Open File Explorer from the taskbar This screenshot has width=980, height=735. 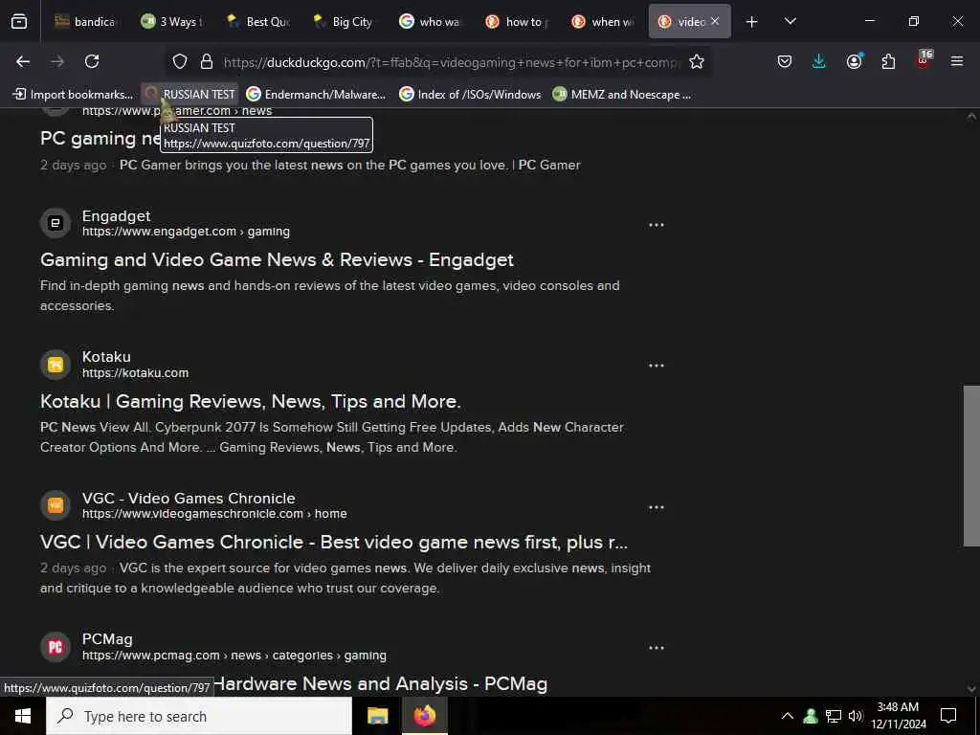click(377, 716)
